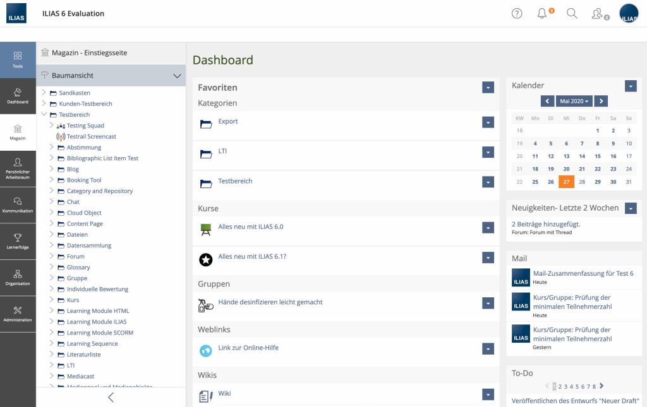Open the Kalender block actions dropdown

(630, 86)
